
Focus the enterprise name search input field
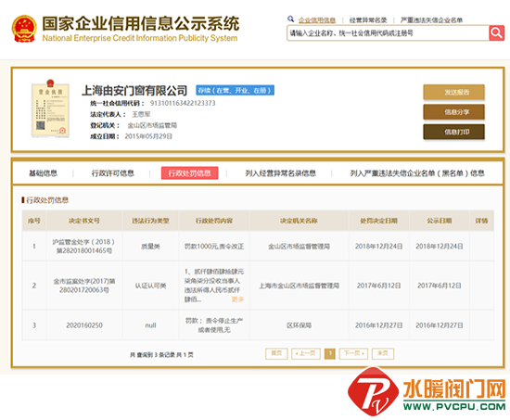(x=388, y=33)
